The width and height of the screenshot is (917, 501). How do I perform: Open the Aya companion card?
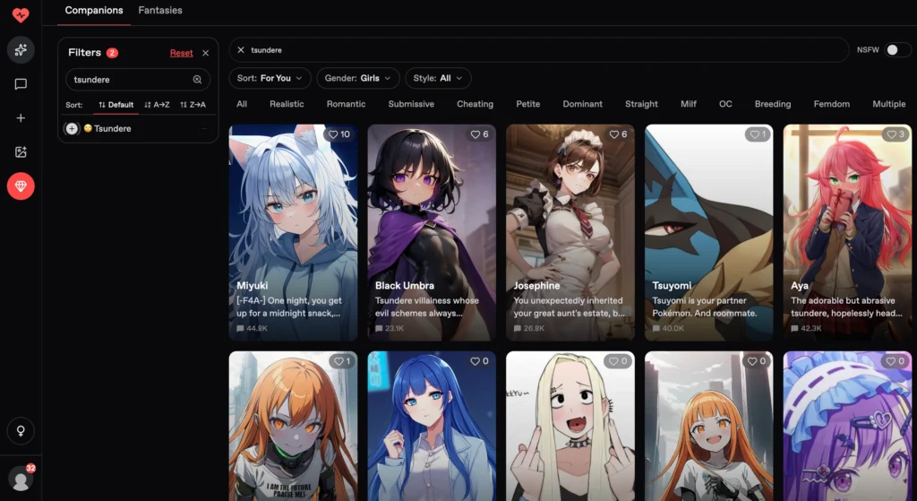(847, 232)
